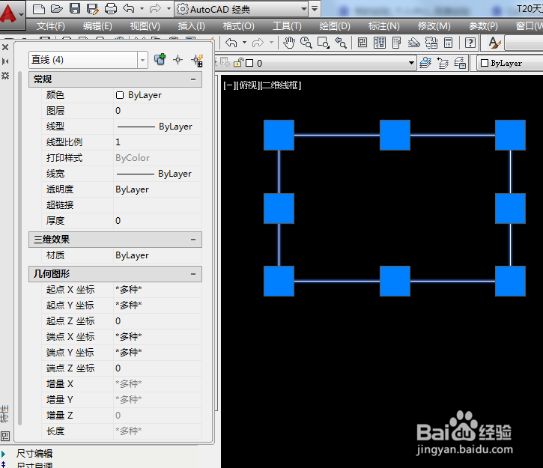Activate the Pan hand tool
The height and width of the screenshot is (468, 543).
[289, 43]
